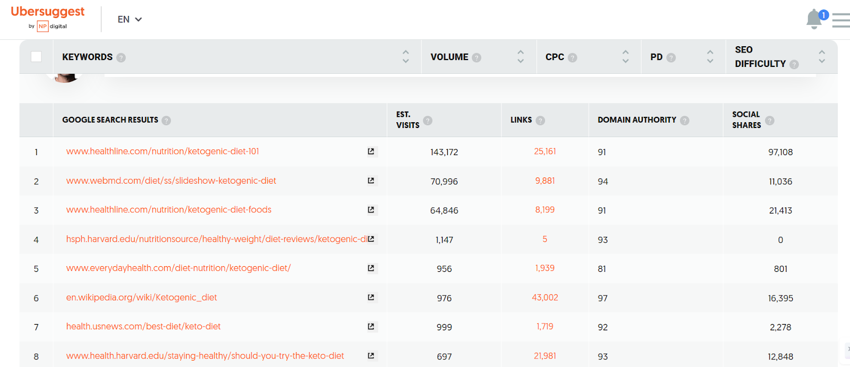Screen dimensions: 850x367
Task: Click estimated visits value 70,996
Action: (x=444, y=181)
